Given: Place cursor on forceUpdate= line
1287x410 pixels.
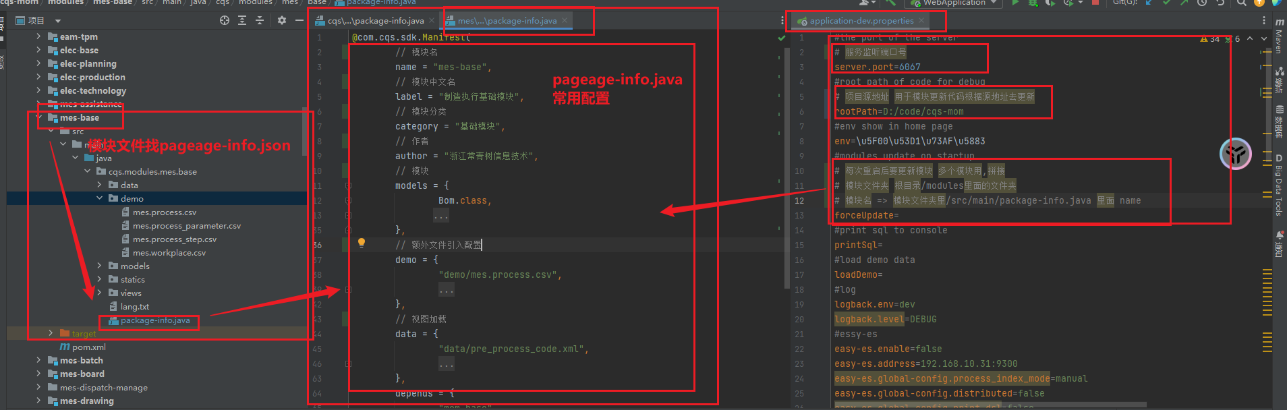Looking at the screenshot, I should [x=866, y=216].
